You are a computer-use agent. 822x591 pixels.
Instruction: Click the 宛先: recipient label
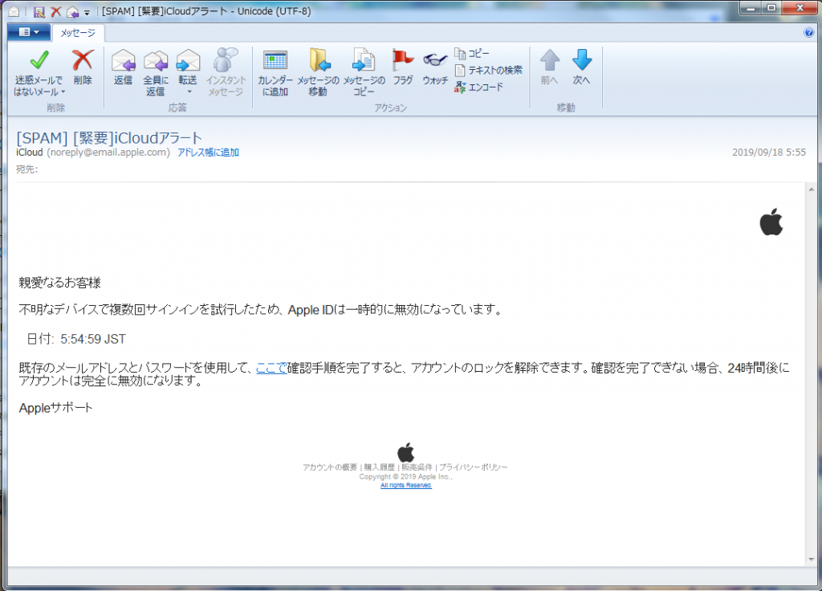coord(26,169)
